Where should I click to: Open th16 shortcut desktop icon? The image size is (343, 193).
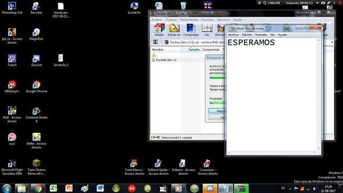click(12, 114)
